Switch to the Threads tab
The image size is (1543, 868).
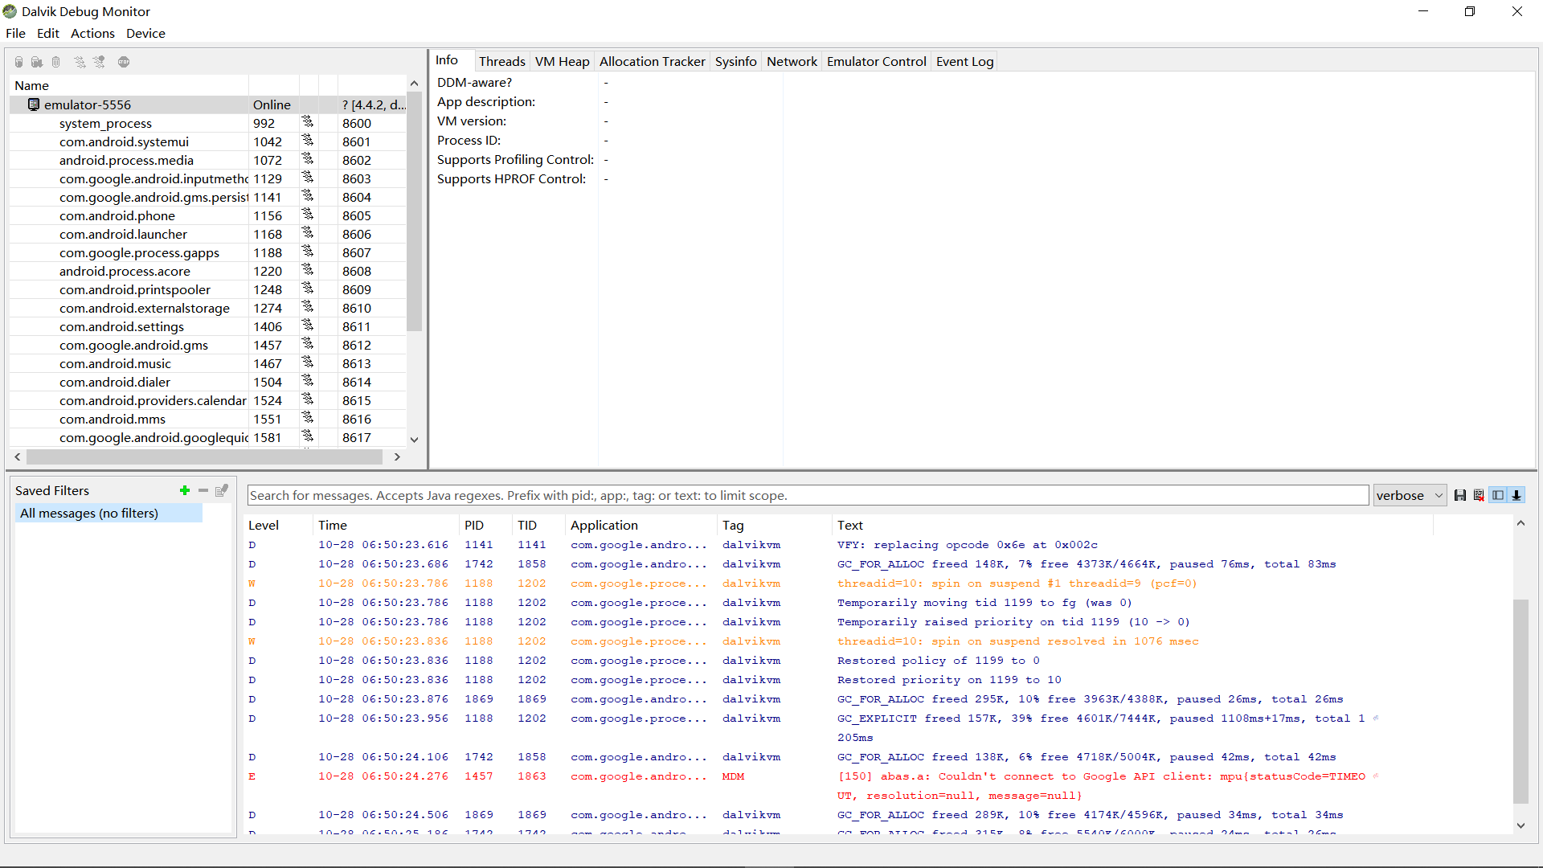click(502, 61)
